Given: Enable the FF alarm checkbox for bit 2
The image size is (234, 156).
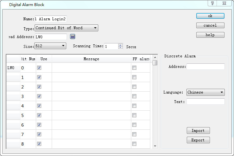Looking at the screenshot, I should click(x=134, y=87).
